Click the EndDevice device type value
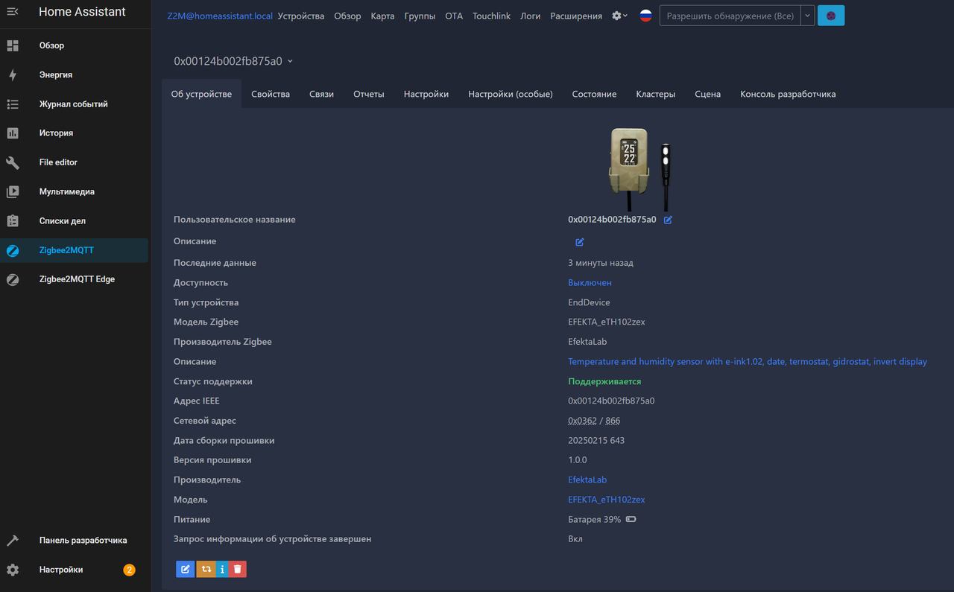 pos(589,303)
